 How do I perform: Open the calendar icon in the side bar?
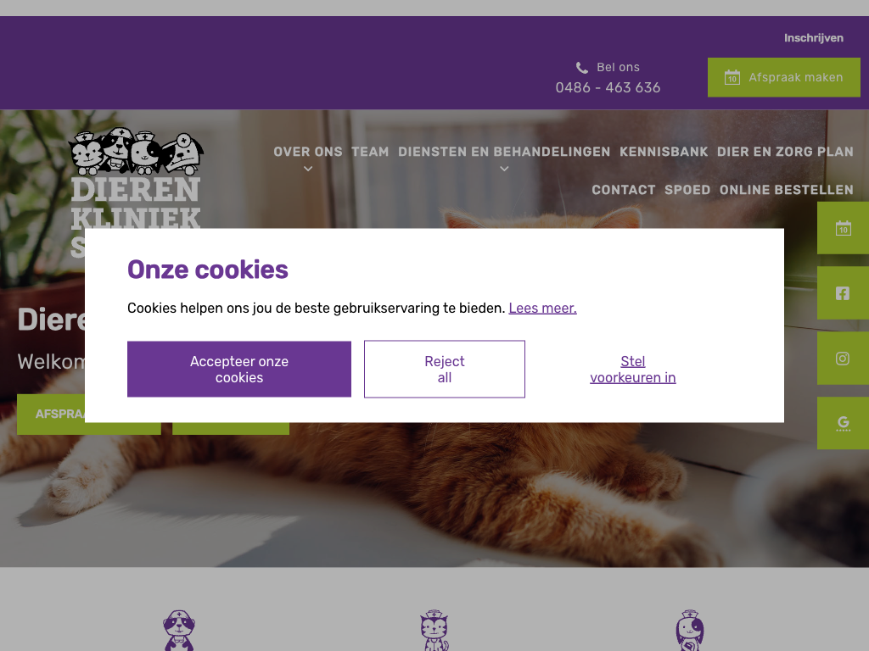843,228
